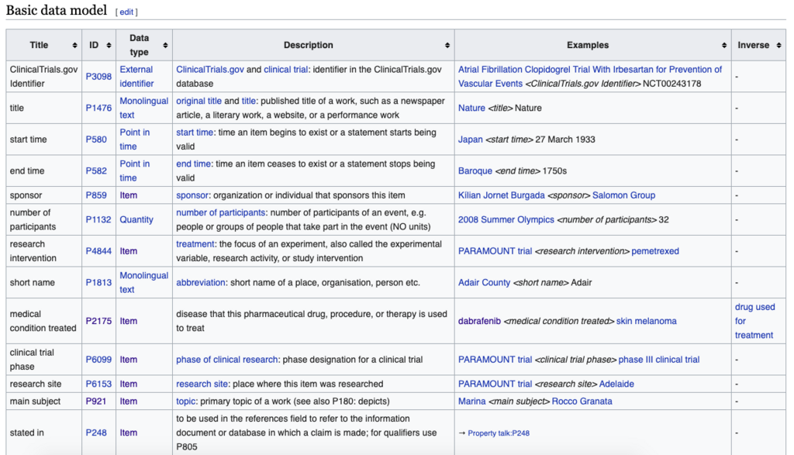Open drug used for treatment inverse link
This screenshot has width=794, height=455.
tap(754, 321)
